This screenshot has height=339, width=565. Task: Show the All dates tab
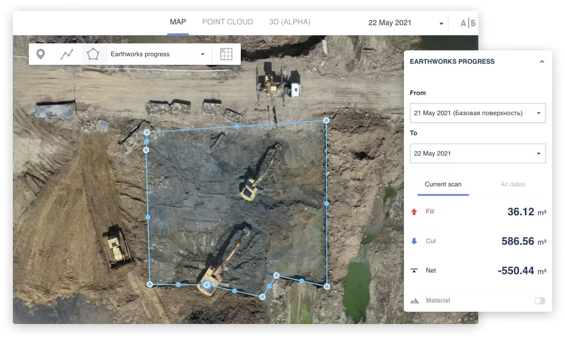pos(513,184)
